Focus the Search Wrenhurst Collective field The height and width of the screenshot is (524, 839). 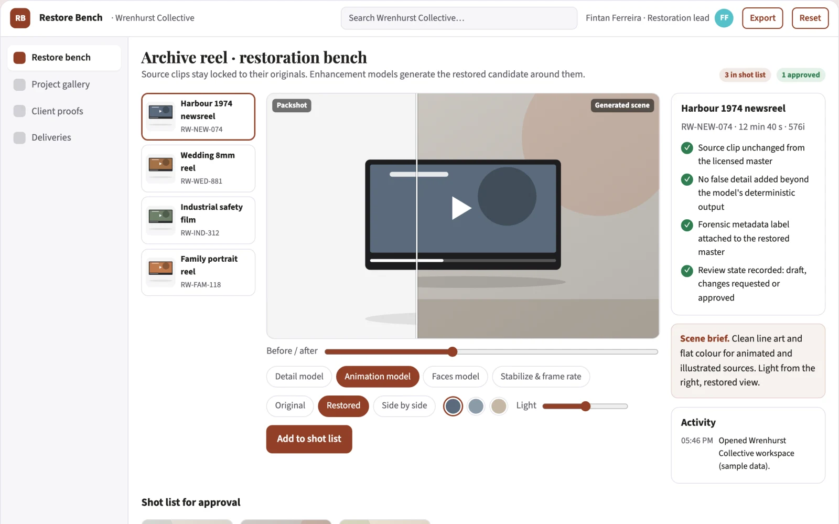(x=459, y=18)
